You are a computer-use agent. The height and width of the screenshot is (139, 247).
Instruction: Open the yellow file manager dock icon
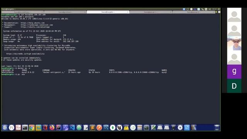coord(39,128)
